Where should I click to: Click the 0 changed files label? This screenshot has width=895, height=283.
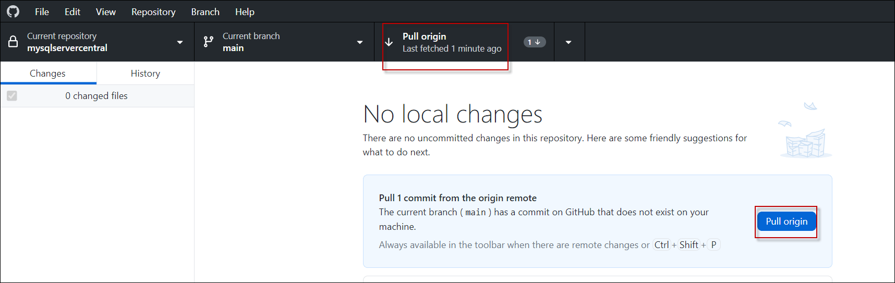[96, 96]
